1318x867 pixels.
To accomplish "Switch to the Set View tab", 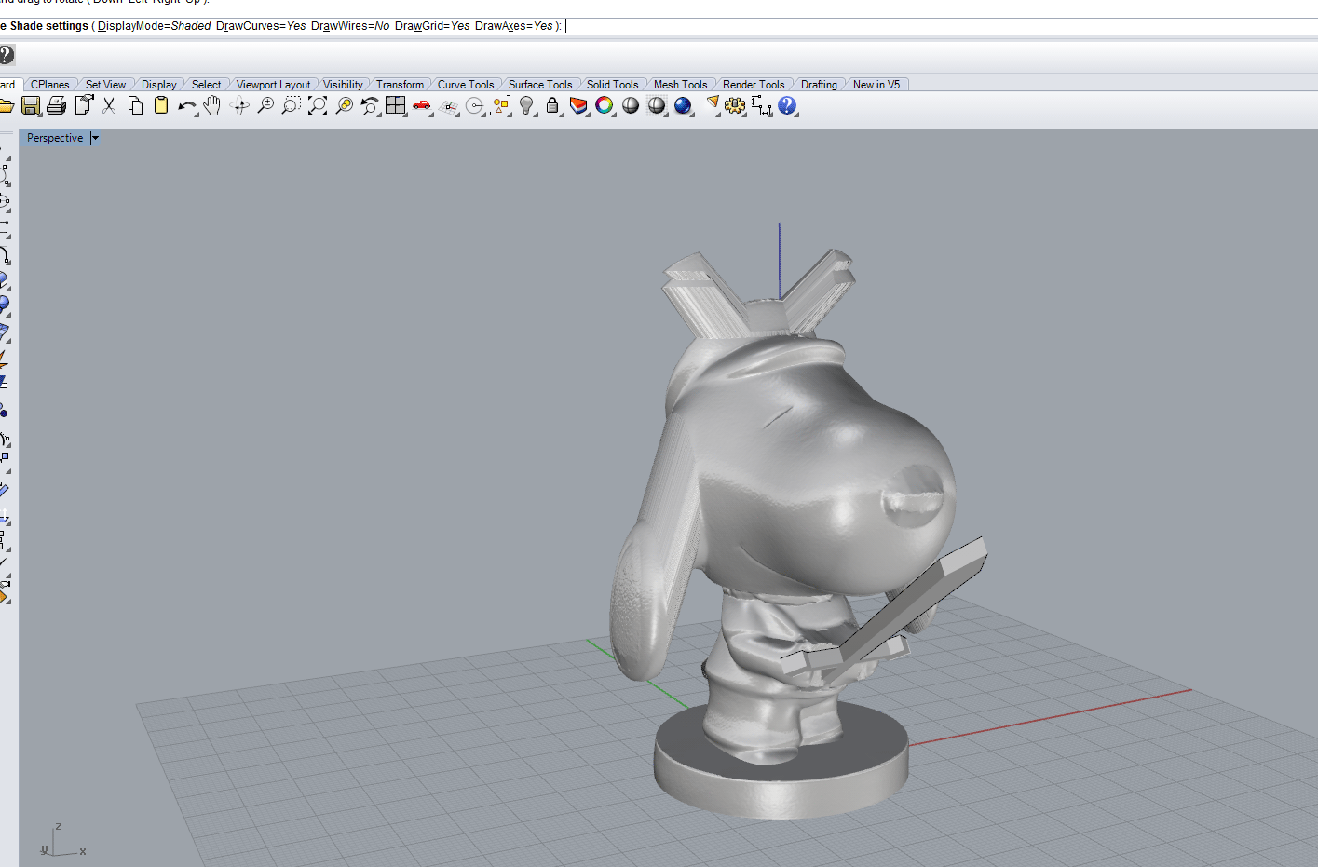I will tap(105, 85).
